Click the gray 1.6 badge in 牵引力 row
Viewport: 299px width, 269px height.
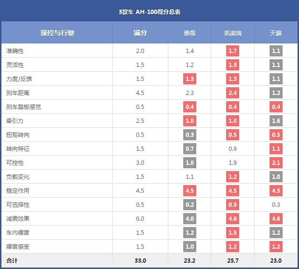coord(276,121)
